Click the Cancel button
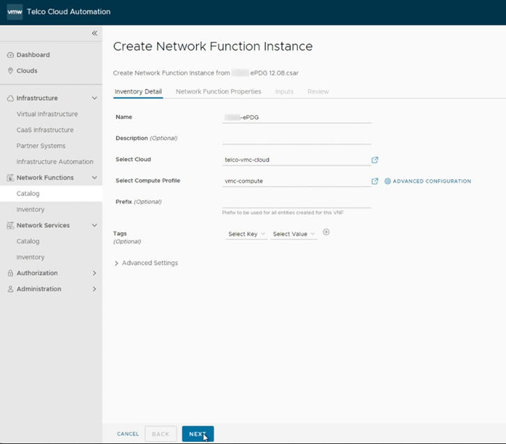 click(x=128, y=434)
